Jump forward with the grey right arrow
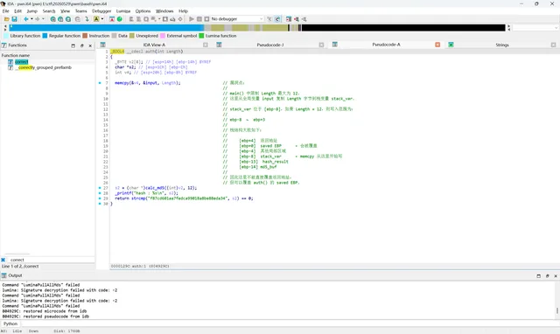 point(37,19)
